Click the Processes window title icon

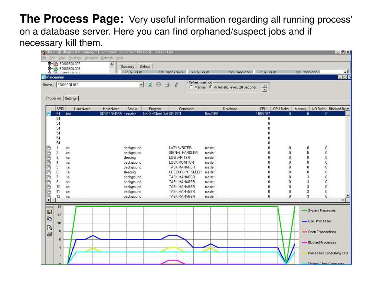(x=43, y=77)
